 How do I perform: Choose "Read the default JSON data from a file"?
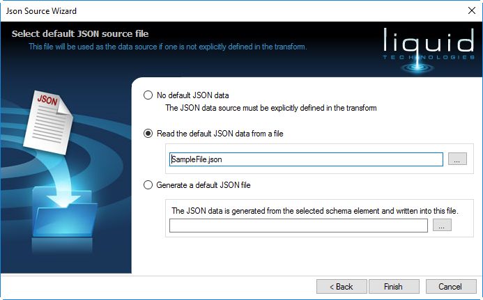pyautogui.click(x=148, y=134)
